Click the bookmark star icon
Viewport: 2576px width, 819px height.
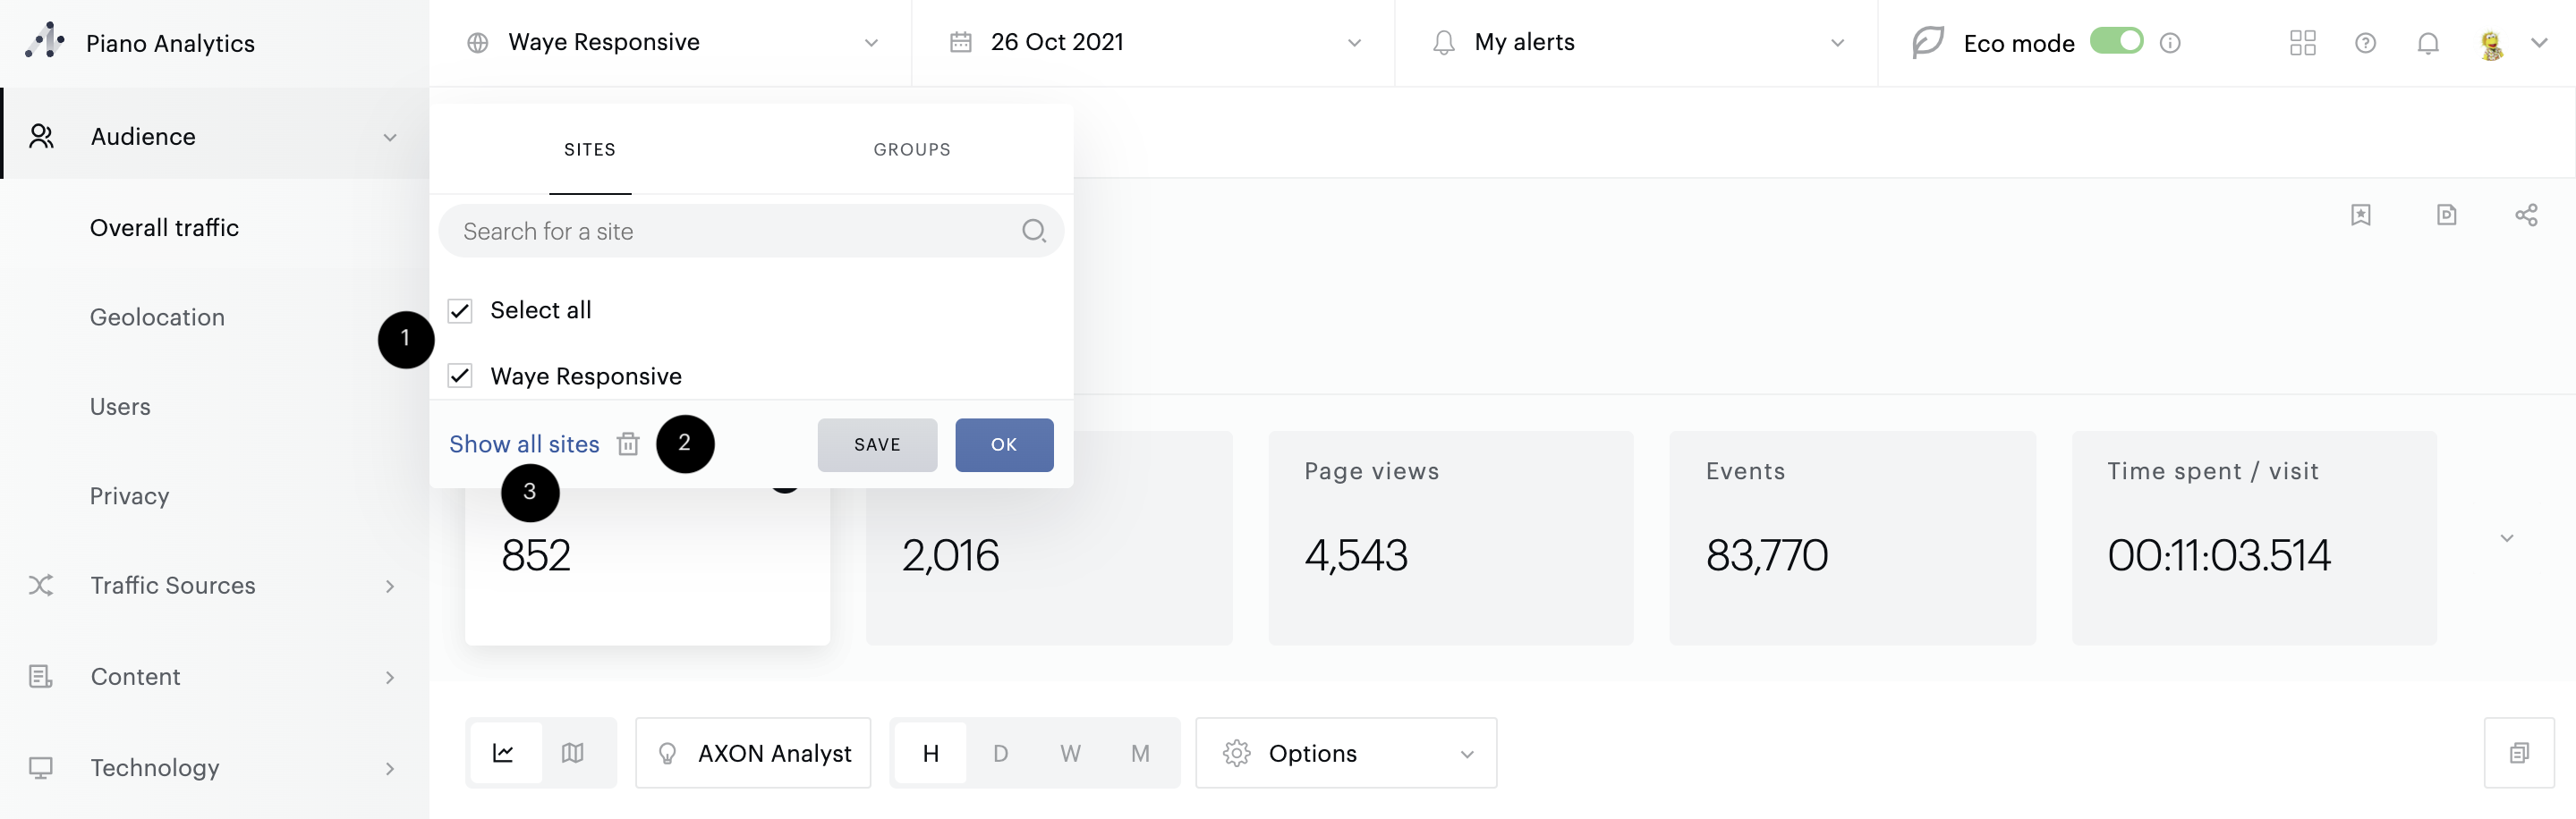pos(2360,215)
